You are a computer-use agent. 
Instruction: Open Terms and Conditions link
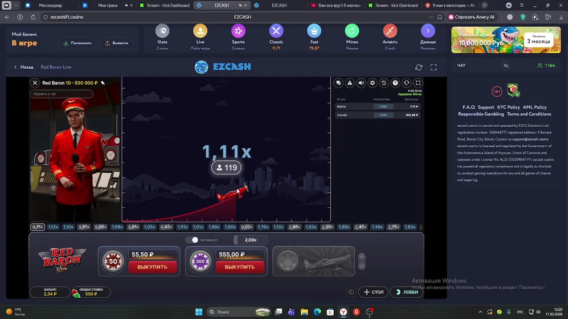(x=529, y=114)
